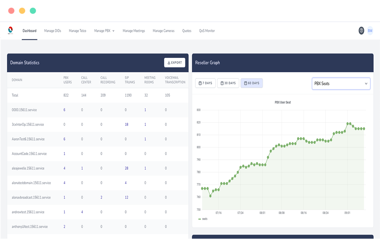380x243 pixels.
Task: Switch graph range to 7 Days
Action: click(205, 83)
